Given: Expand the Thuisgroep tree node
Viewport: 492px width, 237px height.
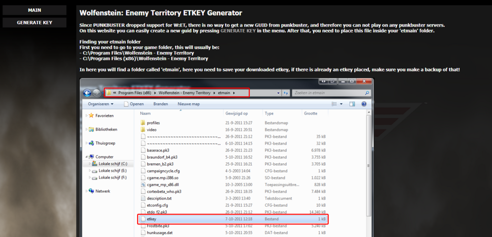Looking at the screenshot, I should [x=87, y=143].
